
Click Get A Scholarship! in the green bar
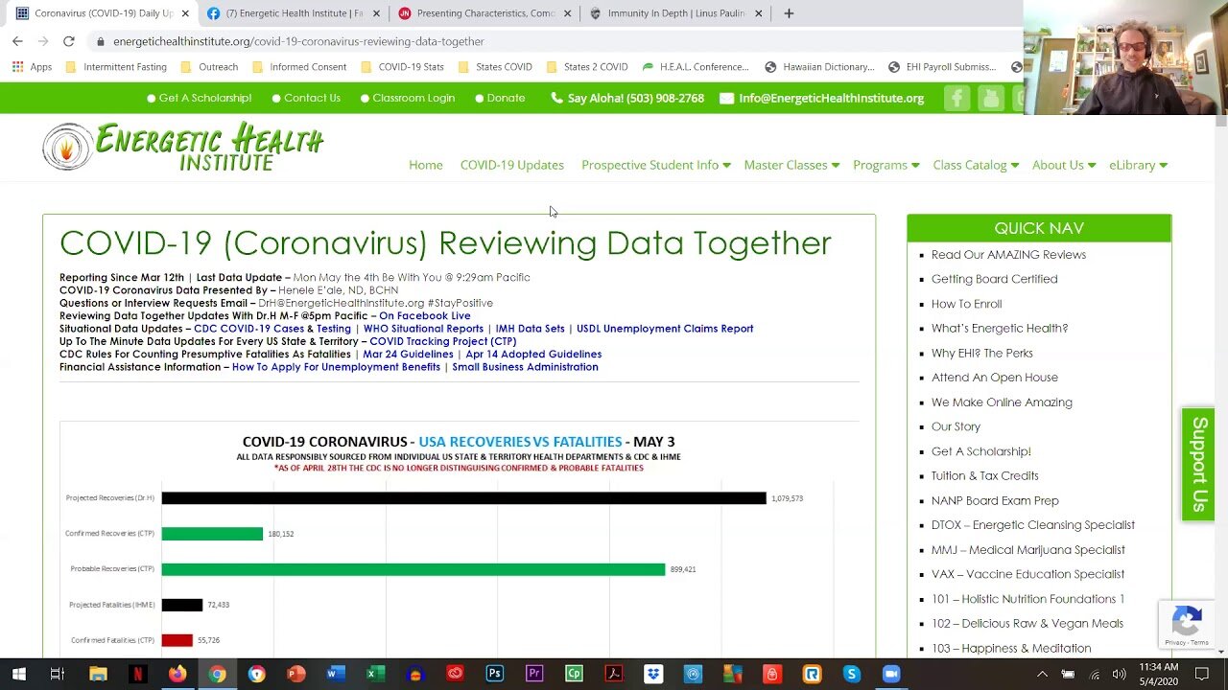click(199, 98)
